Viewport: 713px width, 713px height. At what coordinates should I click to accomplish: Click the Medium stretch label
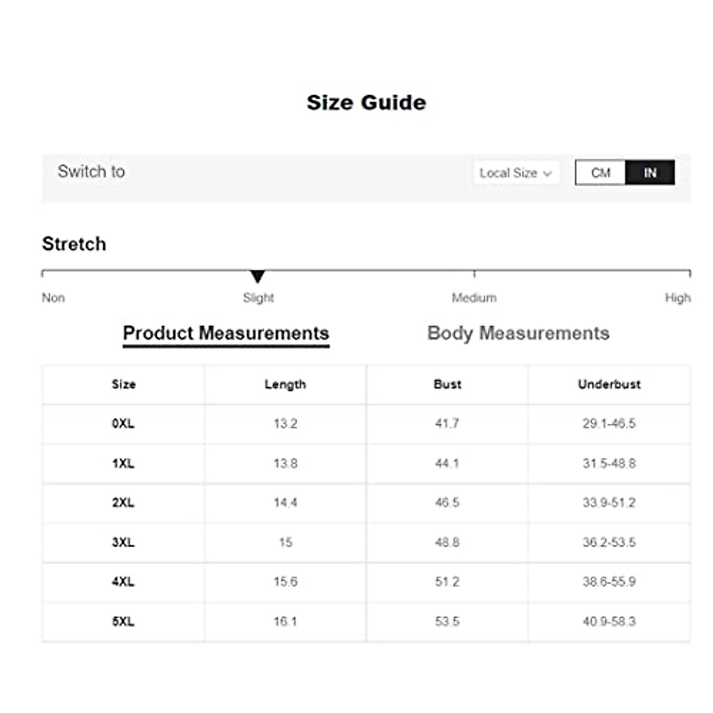click(474, 298)
